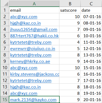Image resolution: width=102 pixels, height=103 pixels.
Task: Click the Select All corner triangle
Action: (x=6, y=4)
